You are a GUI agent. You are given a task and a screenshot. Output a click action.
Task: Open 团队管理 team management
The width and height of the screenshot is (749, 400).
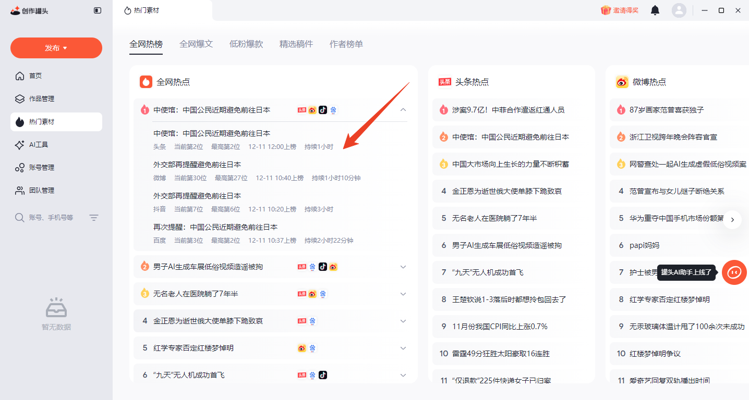tap(42, 190)
